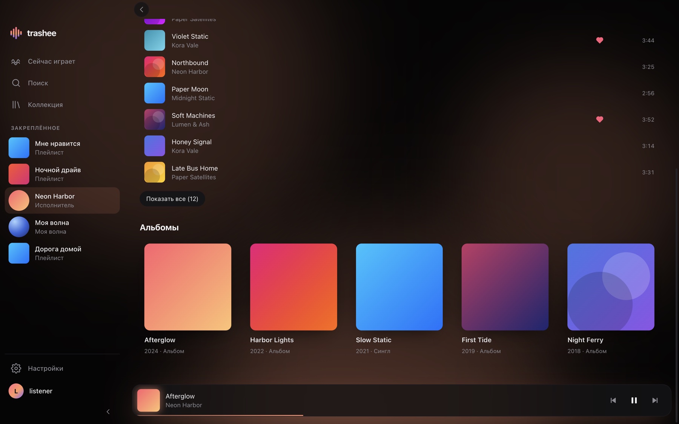Viewport: 679px width, 424px height.
Task: Open Midnight Static artist link
Action: point(193,98)
